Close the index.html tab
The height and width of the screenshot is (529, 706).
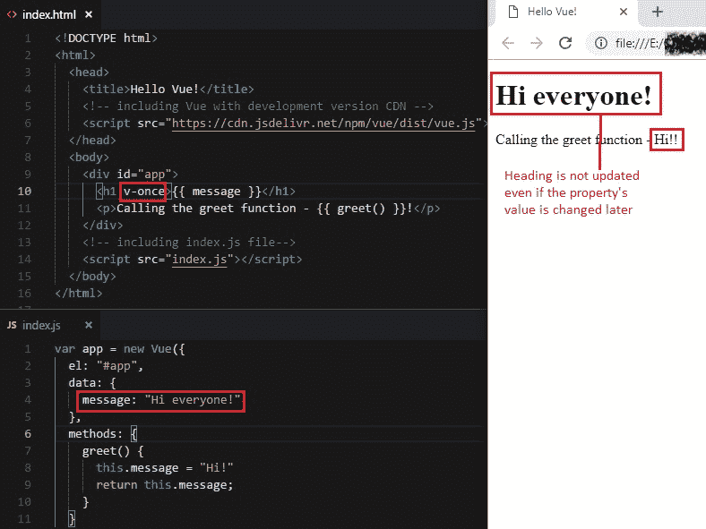click(x=89, y=14)
